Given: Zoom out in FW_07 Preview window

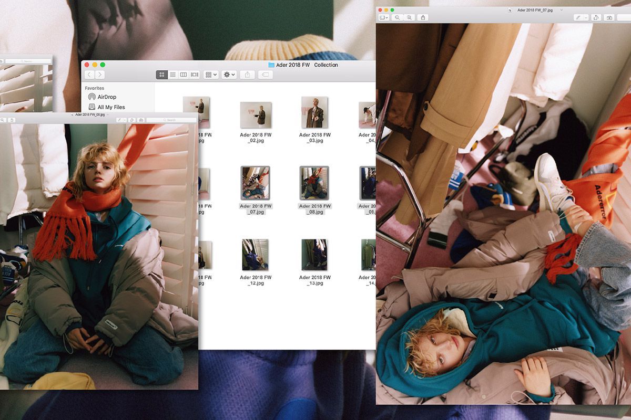Looking at the screenshot, I should (398, 17).
